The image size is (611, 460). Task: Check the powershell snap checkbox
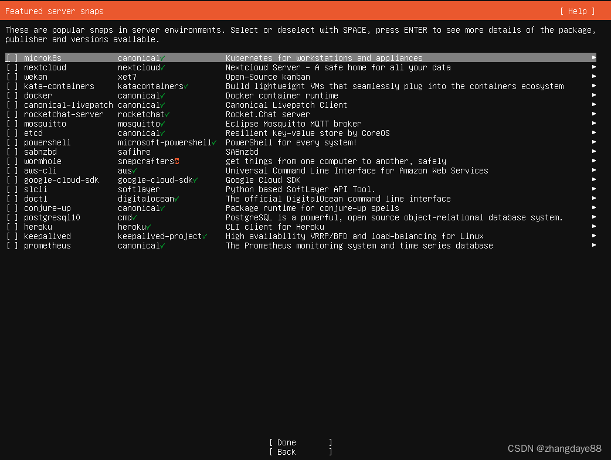(x=12, y=142)
